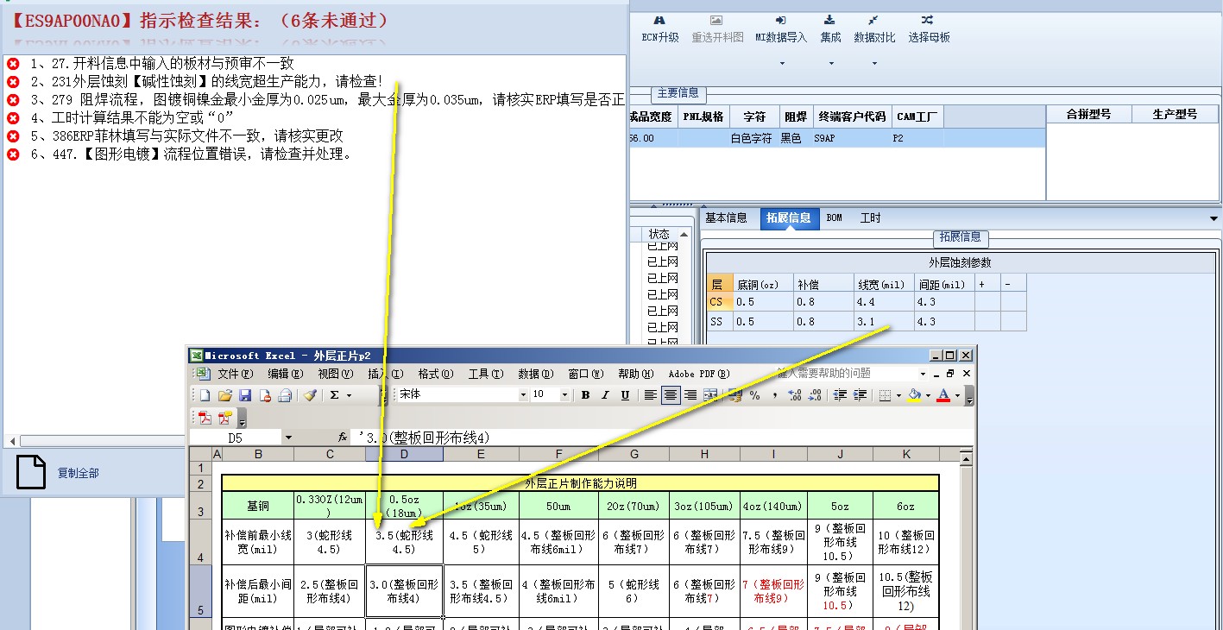Click the - column header in 外层蚀刻参数
The width and height of the screenshot is (1223, 630).
(x=1013, y=284)
